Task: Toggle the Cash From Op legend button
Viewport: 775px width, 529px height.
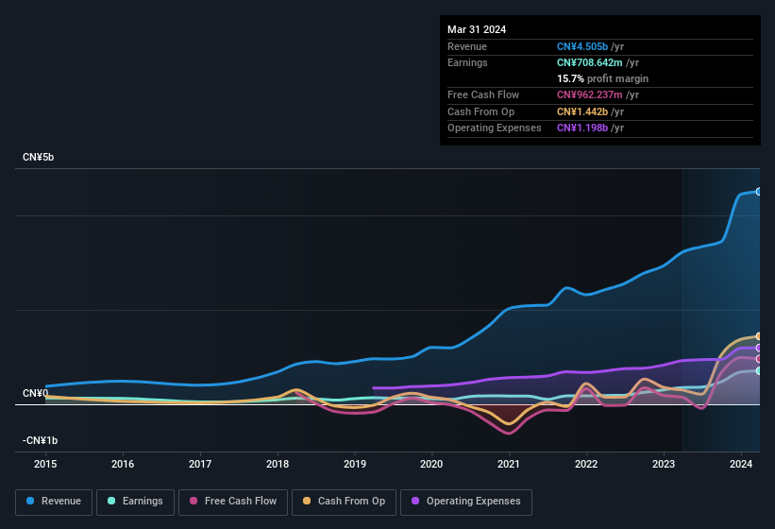Action: 344,502
